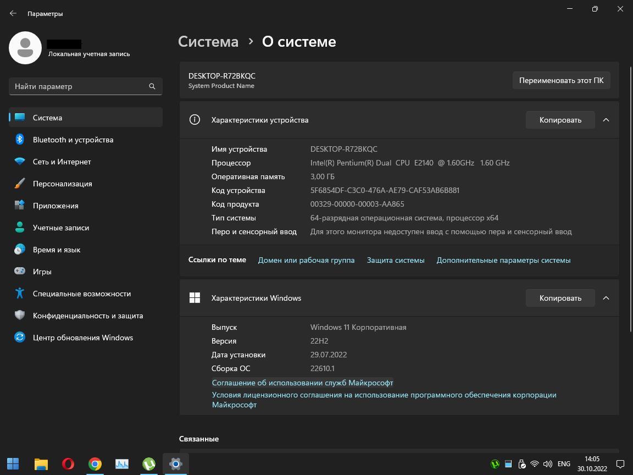The width and height of the screenshot is (633, 475).
Task: Click the Система breadcrumb in the page title
Action: pos(208,42)
